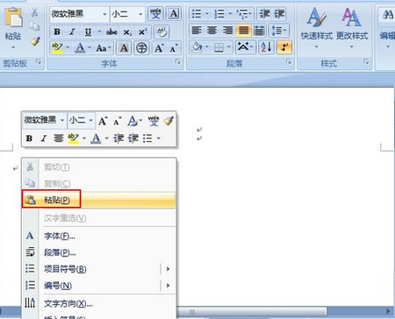Screen dimensions: 395x319
Task: Click Grow Font on mini toolbar
Action: pyautogui.click(x=103, y=121)
